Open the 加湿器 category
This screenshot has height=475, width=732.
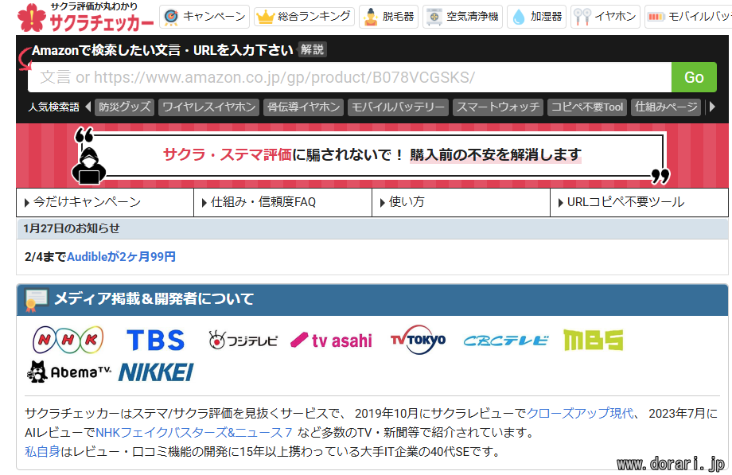point(537,17)
